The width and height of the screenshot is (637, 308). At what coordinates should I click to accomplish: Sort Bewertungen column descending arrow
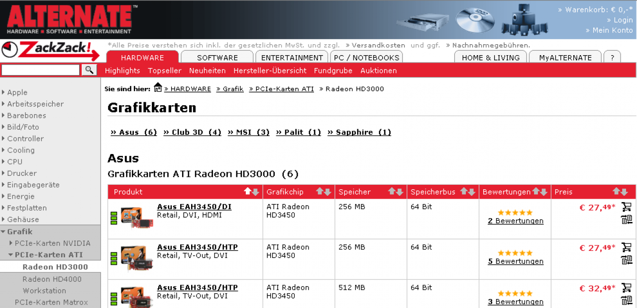(x=544, y=192)
